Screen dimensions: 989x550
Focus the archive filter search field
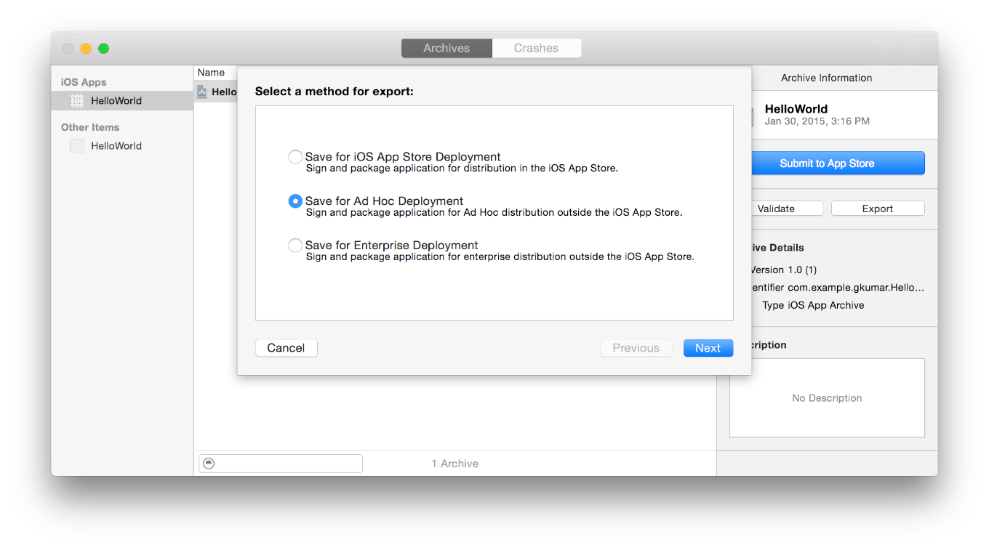(281, 464)
